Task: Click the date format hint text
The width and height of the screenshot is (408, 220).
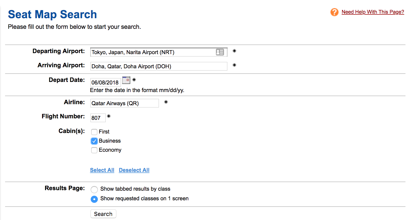Action: (x=137, y=90)
